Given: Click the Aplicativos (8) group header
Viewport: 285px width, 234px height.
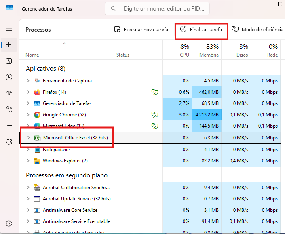Looking at the screenshot, I should coord(46,69).
